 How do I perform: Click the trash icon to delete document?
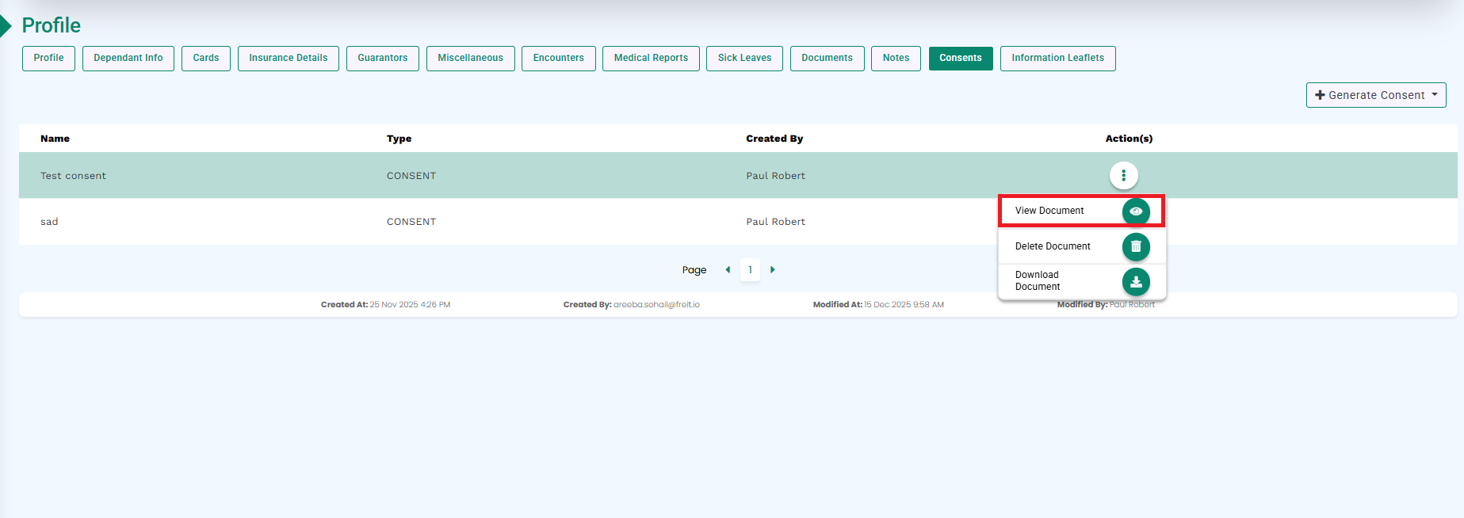(1135, 246)
